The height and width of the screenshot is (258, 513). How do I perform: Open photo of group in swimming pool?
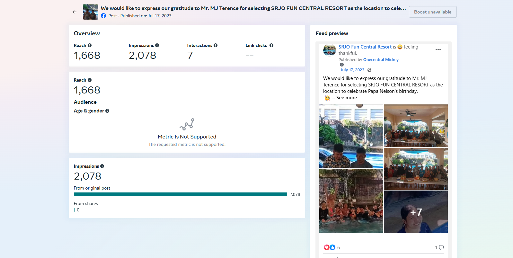(x=351, y=201)
